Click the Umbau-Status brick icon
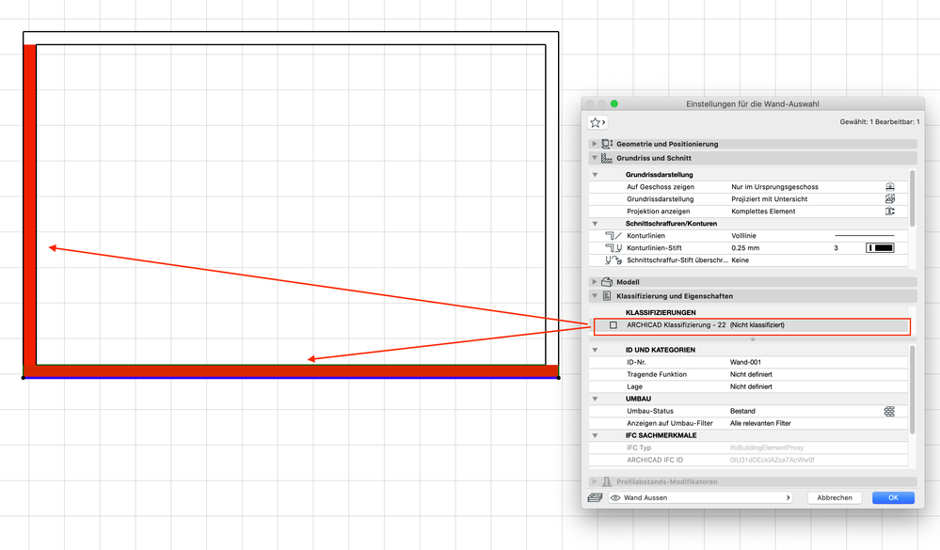 tap(889, 411)
